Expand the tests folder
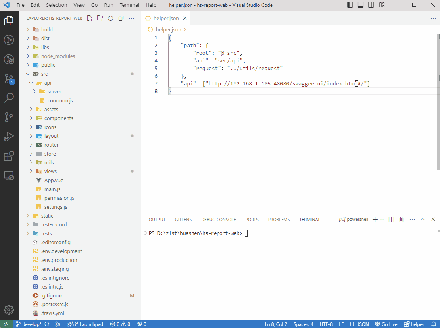 (79, 234)
